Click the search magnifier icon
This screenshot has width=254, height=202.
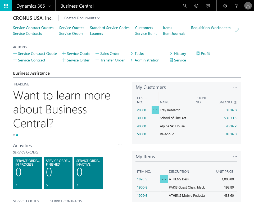(185, 6)
